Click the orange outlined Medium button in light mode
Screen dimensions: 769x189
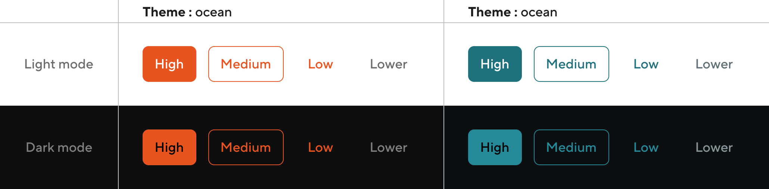click(246, 64)
